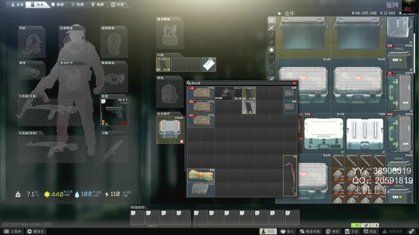Image resolution: width=419 pixels, height=235 pixels.
Task: Click the stash gear filter asterisk icon
Action: tap(272, 50)
